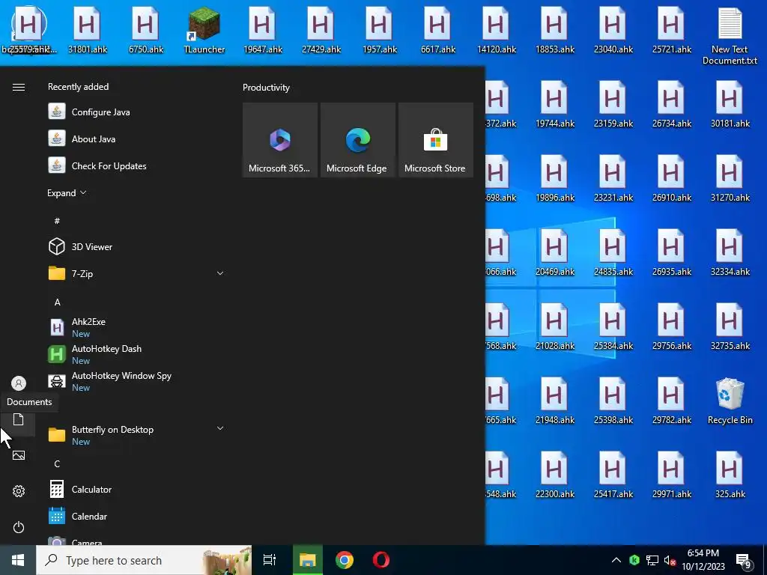Select 29782.ahk desktop file

coord(672,401)
